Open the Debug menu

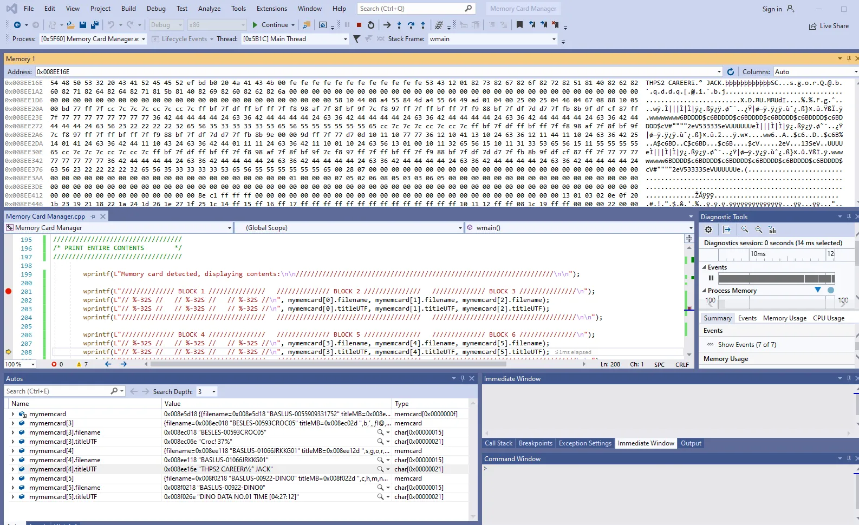(156, 9)
